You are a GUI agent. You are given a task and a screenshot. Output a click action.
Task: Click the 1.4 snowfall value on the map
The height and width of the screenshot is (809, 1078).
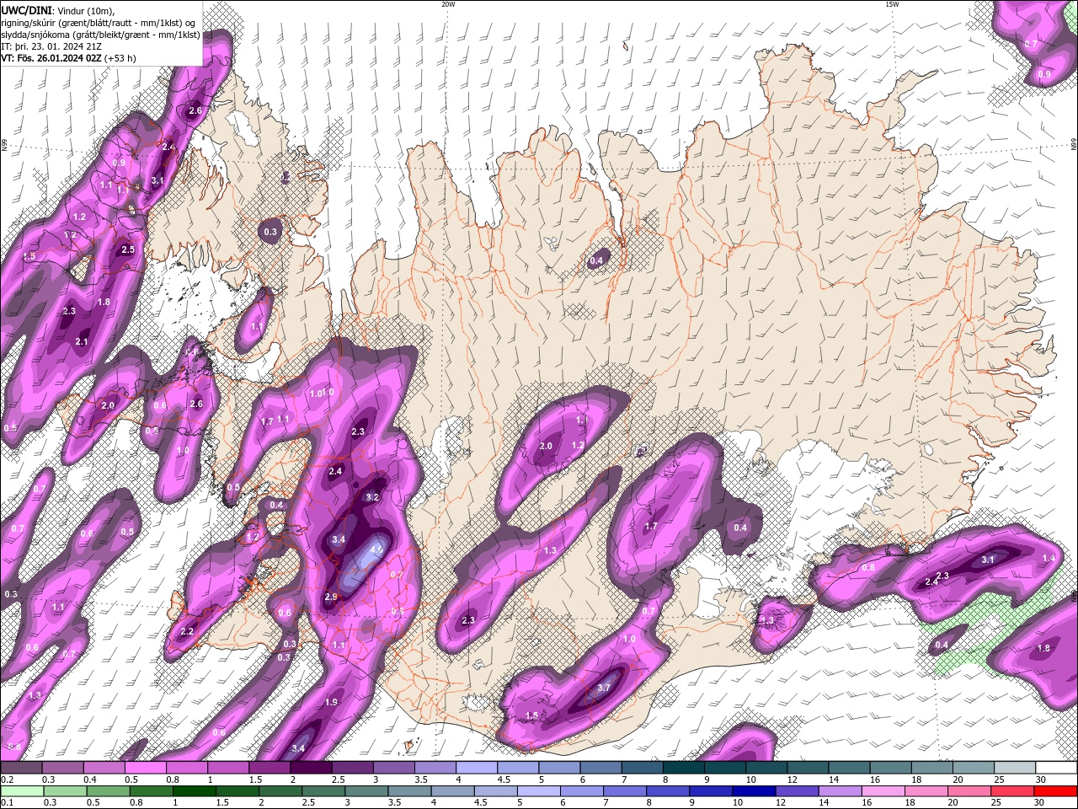click(1049, 559)
